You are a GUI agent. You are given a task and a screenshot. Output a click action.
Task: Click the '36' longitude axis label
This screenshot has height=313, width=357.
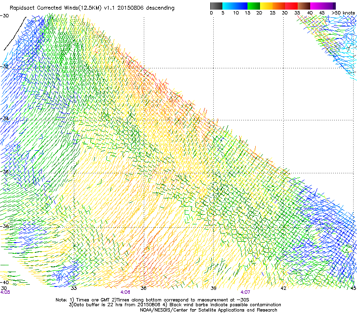(143, 288)
